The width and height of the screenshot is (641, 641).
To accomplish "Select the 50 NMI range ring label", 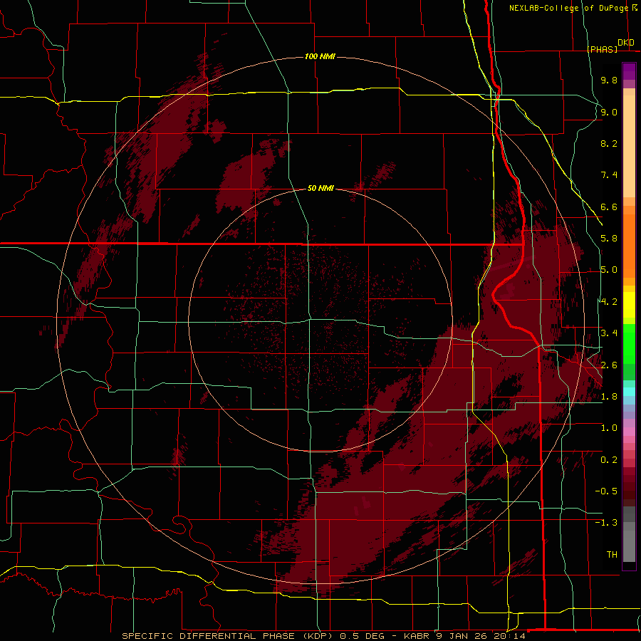I will (x=320, y=188).
